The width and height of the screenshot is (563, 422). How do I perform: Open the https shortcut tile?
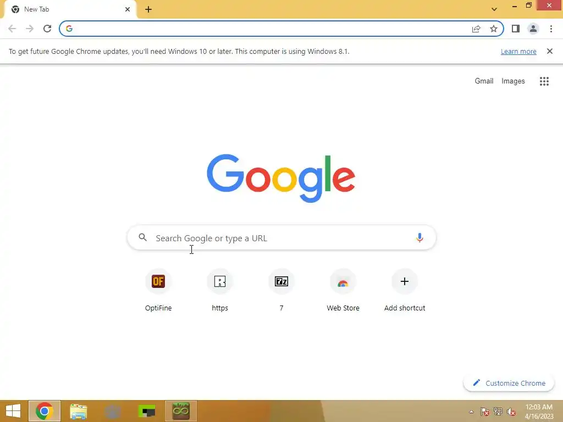tap(220, 290)
